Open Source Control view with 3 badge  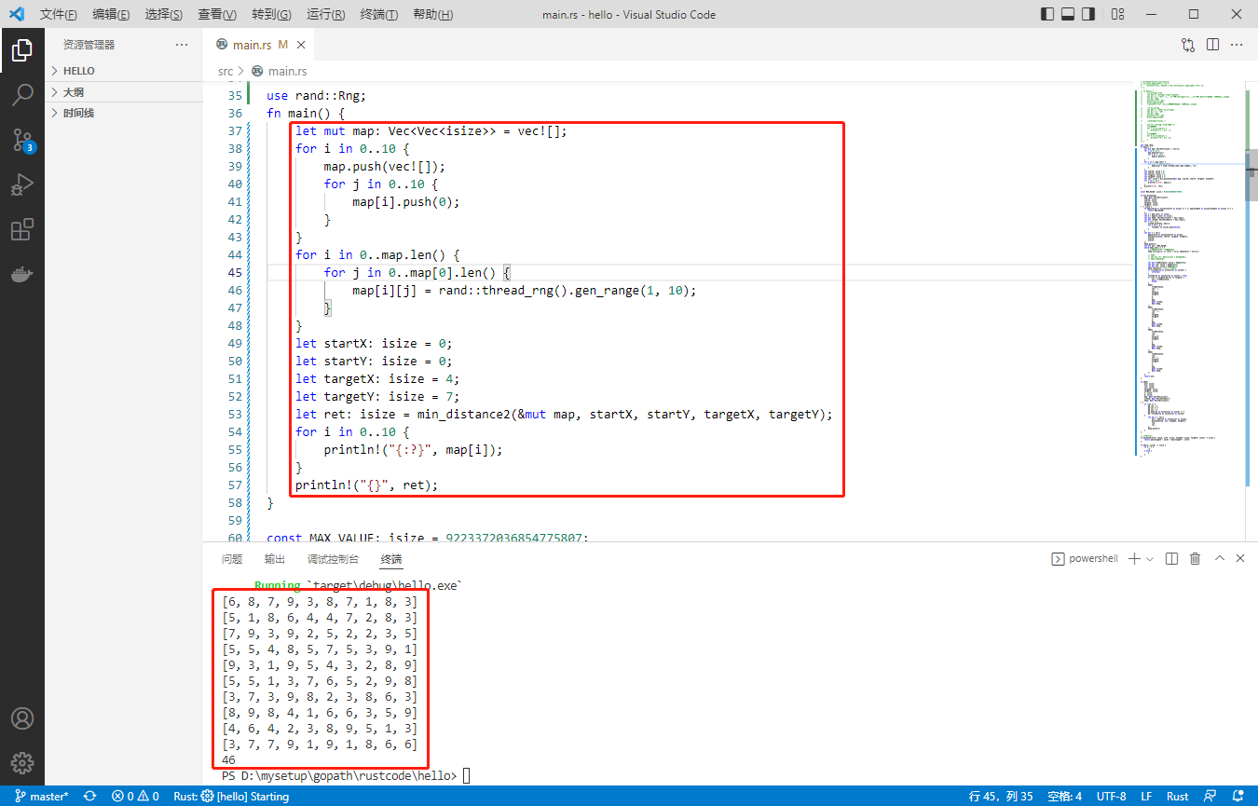pyautogui.click(x=22, y=140)
